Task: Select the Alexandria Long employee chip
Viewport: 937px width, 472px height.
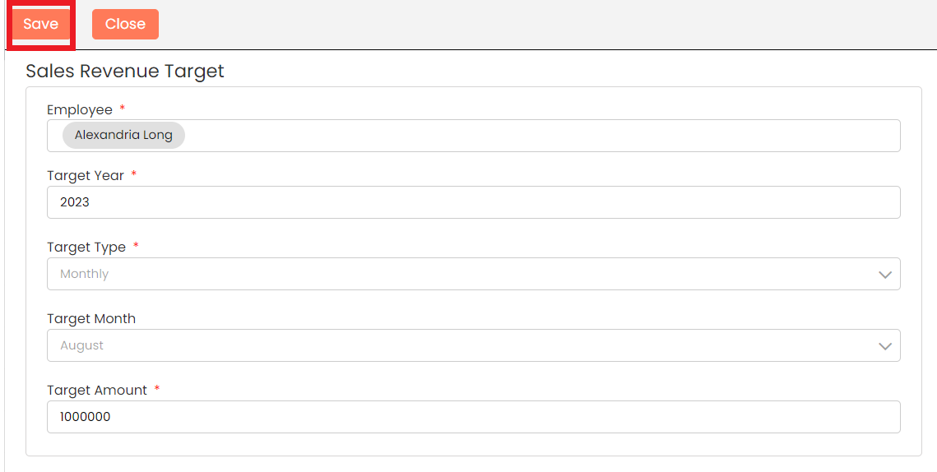Action: point(123,136)
